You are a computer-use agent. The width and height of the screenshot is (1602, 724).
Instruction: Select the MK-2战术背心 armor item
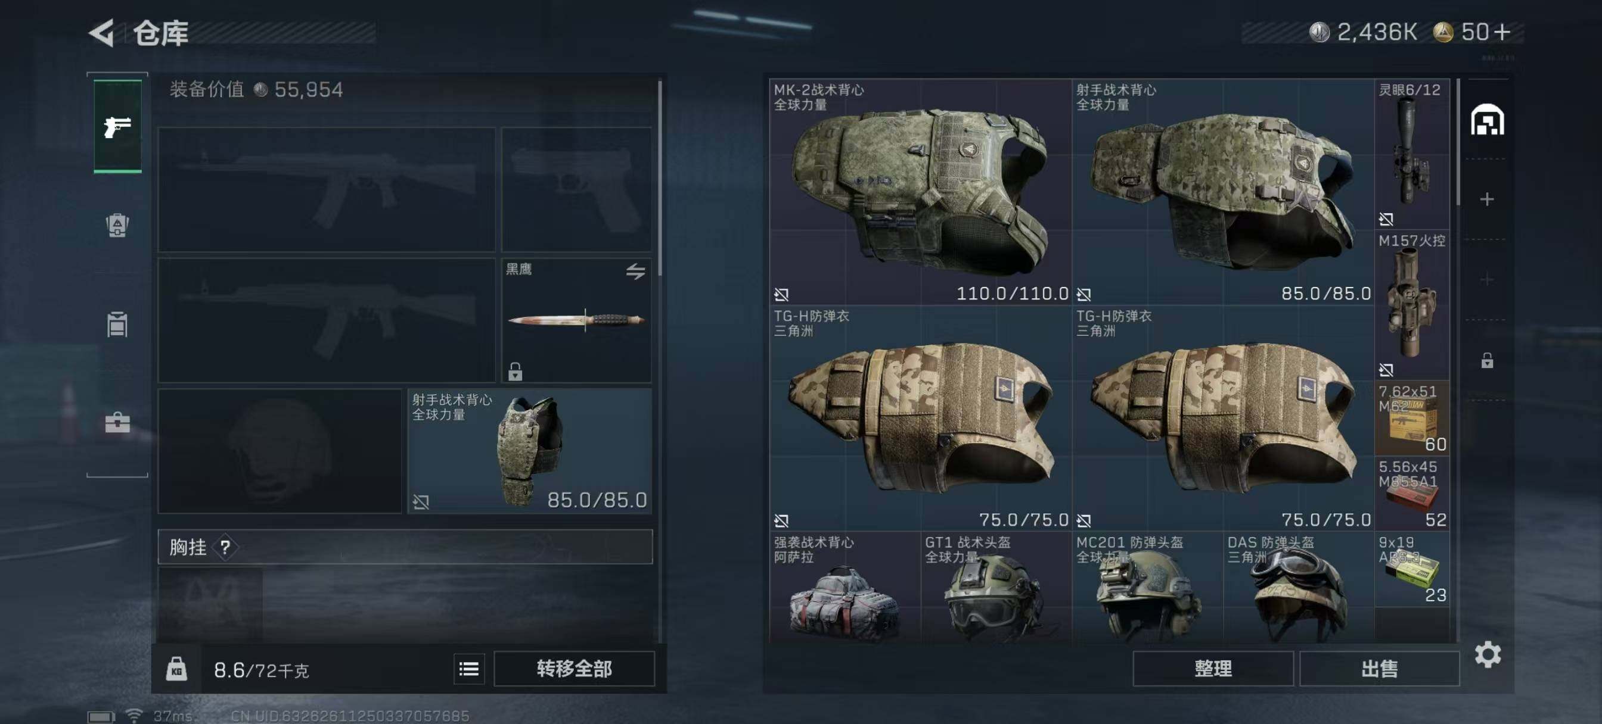tap(920, 191)
